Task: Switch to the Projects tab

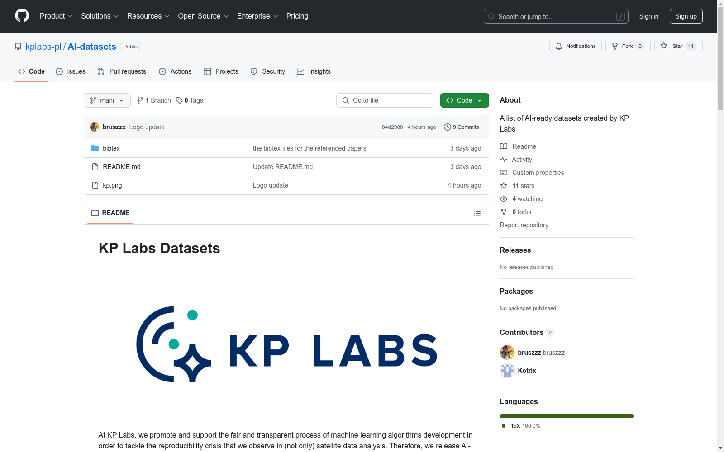Action: click(x=221, y=71)
